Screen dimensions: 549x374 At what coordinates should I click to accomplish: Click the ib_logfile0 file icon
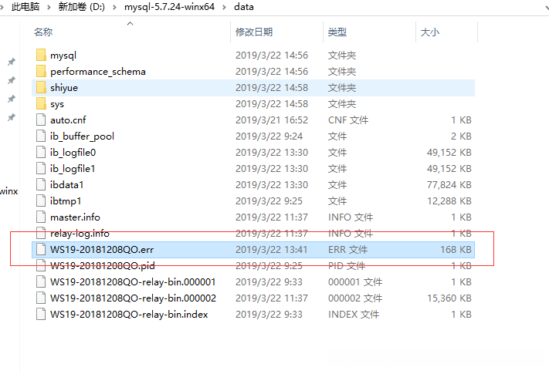click(x=41, y=153)
